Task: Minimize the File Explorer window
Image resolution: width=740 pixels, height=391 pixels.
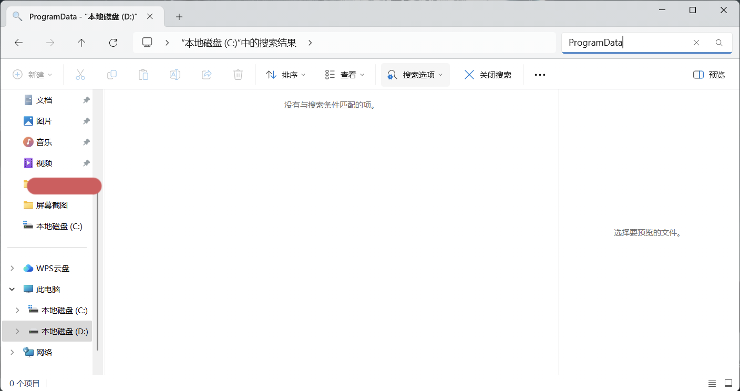Action: click(x=662, y=11)
